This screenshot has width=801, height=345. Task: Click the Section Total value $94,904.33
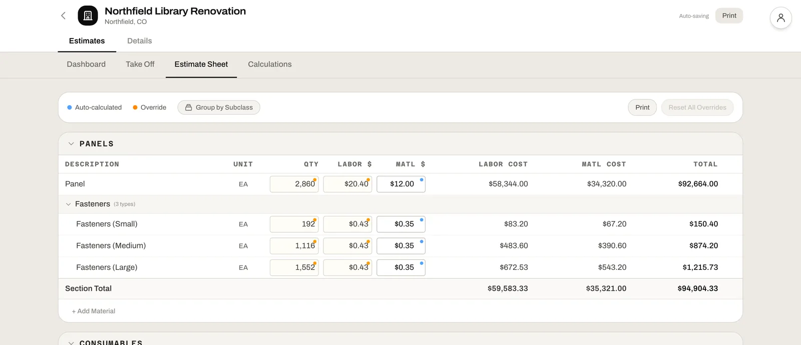pyautogui.click(x=698, y=289)
